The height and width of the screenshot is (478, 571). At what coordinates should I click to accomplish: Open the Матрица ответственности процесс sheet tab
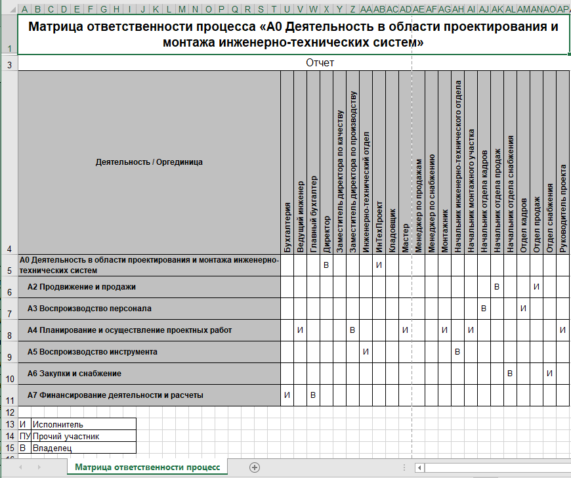[x=148, y=467]
